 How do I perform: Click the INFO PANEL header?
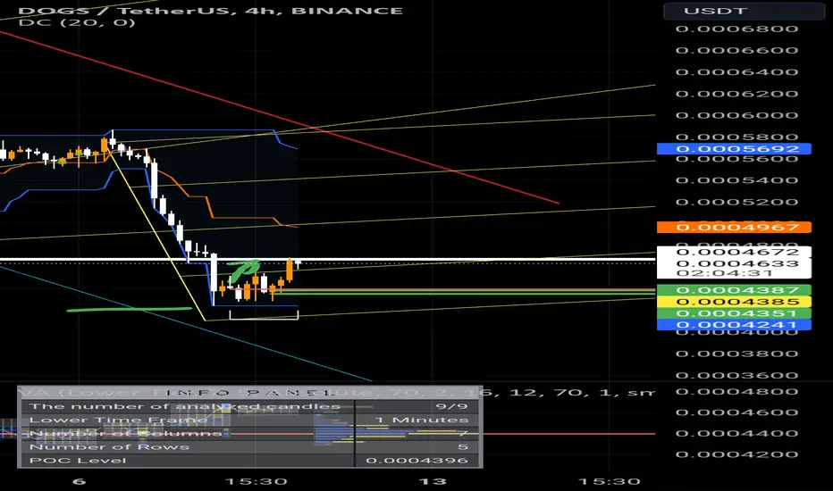click(249, 393)
